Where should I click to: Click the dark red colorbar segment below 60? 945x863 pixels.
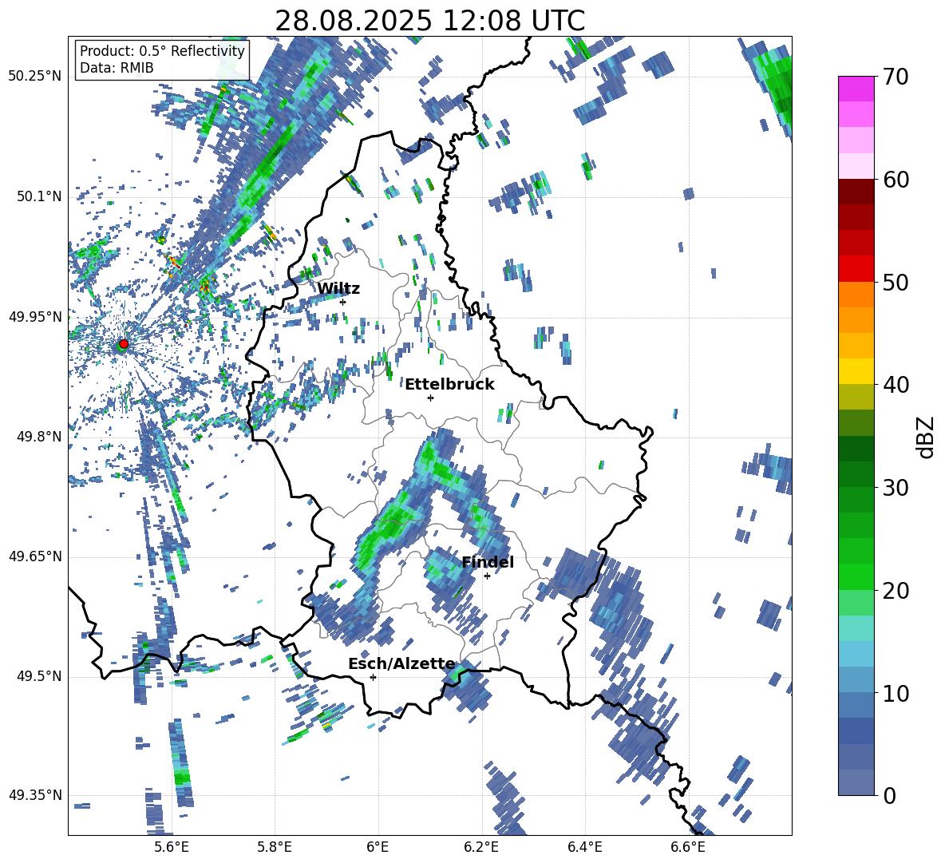(x=856, y=192)
